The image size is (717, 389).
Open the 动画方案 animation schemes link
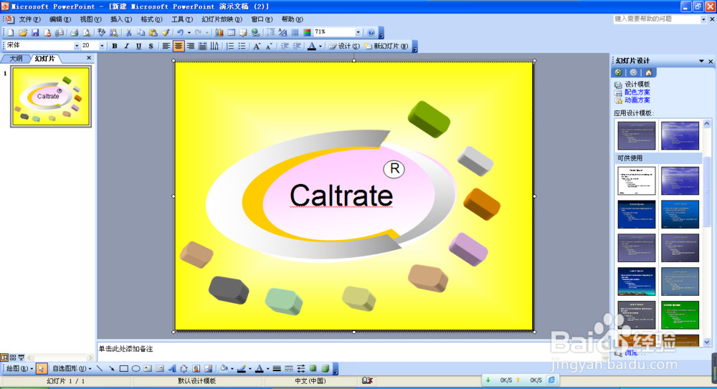(637, 100)
